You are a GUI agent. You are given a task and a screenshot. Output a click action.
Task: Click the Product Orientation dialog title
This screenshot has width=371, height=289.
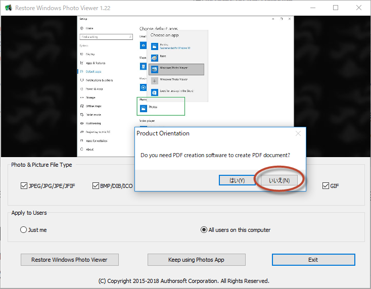[163, 133]
